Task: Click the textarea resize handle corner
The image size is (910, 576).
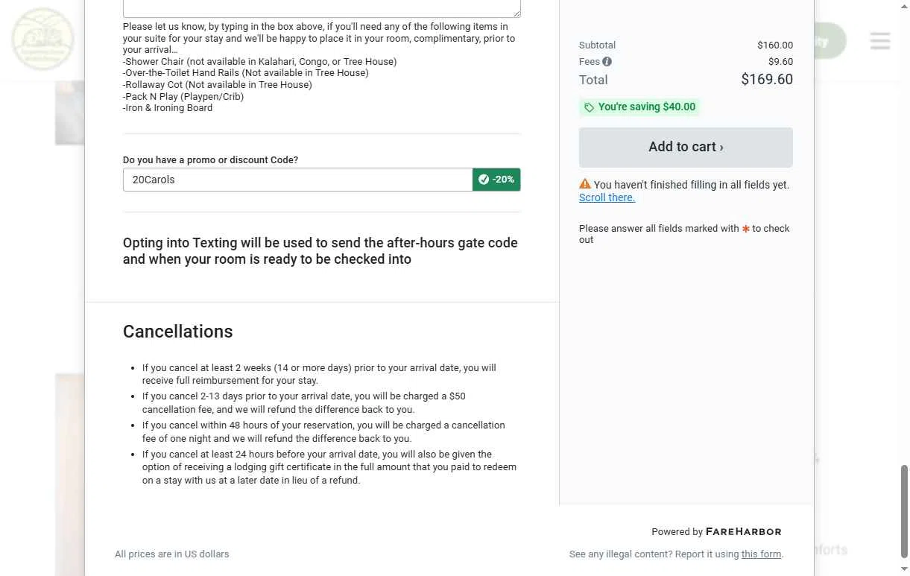Action: point(517,13)
